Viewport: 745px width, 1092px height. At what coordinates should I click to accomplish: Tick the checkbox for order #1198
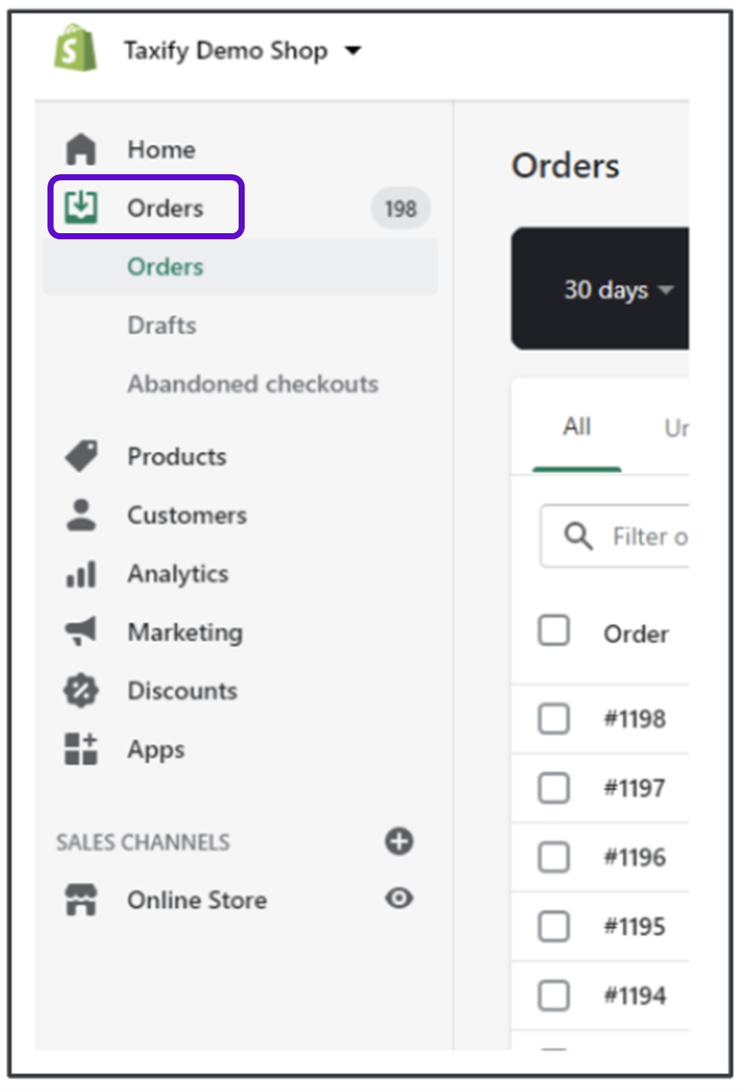pyautogui.click(x=553, y=719)
